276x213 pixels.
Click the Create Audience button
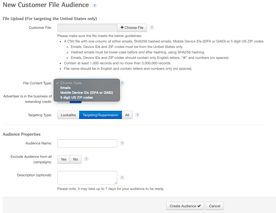tap(185, 206)
